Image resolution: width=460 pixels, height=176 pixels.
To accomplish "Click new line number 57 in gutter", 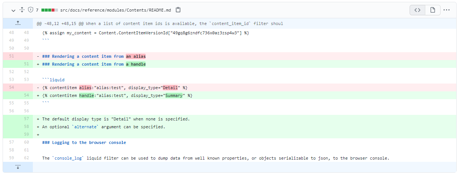I will tap(26, 119).
